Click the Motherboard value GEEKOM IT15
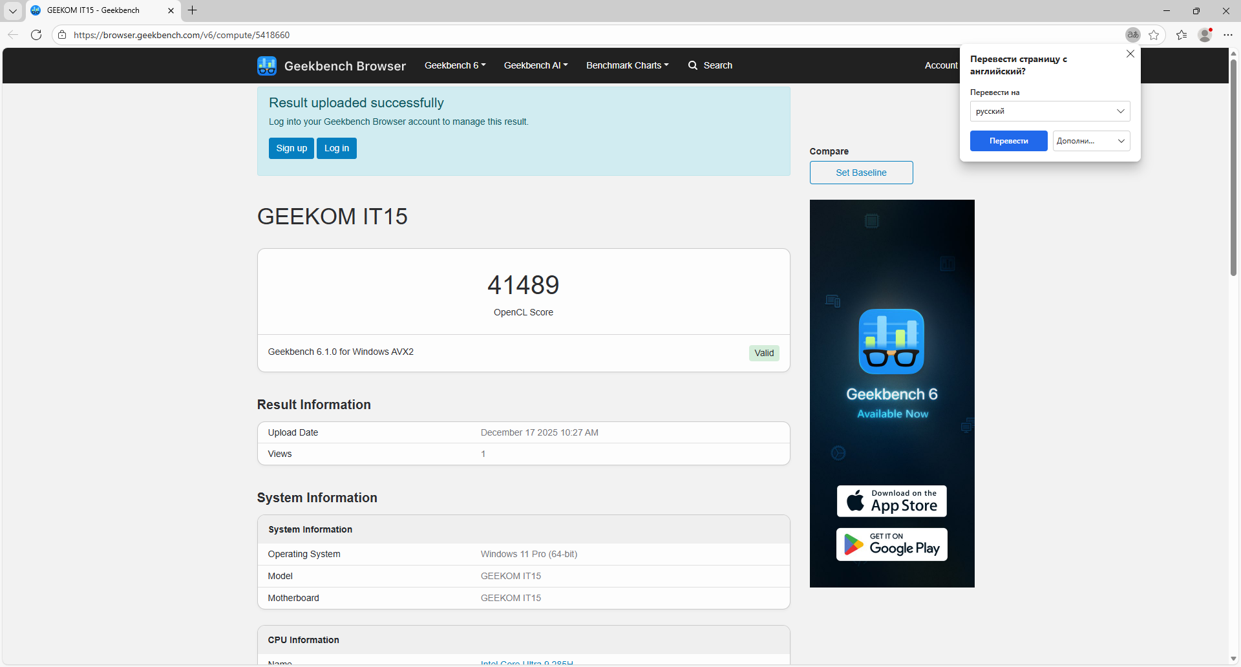This screenshot has width=1241, height=667. point(511,598)
